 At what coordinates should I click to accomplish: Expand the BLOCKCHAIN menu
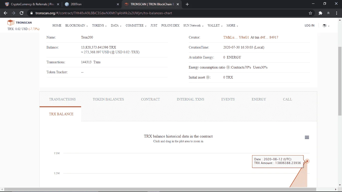coord(77,25)
